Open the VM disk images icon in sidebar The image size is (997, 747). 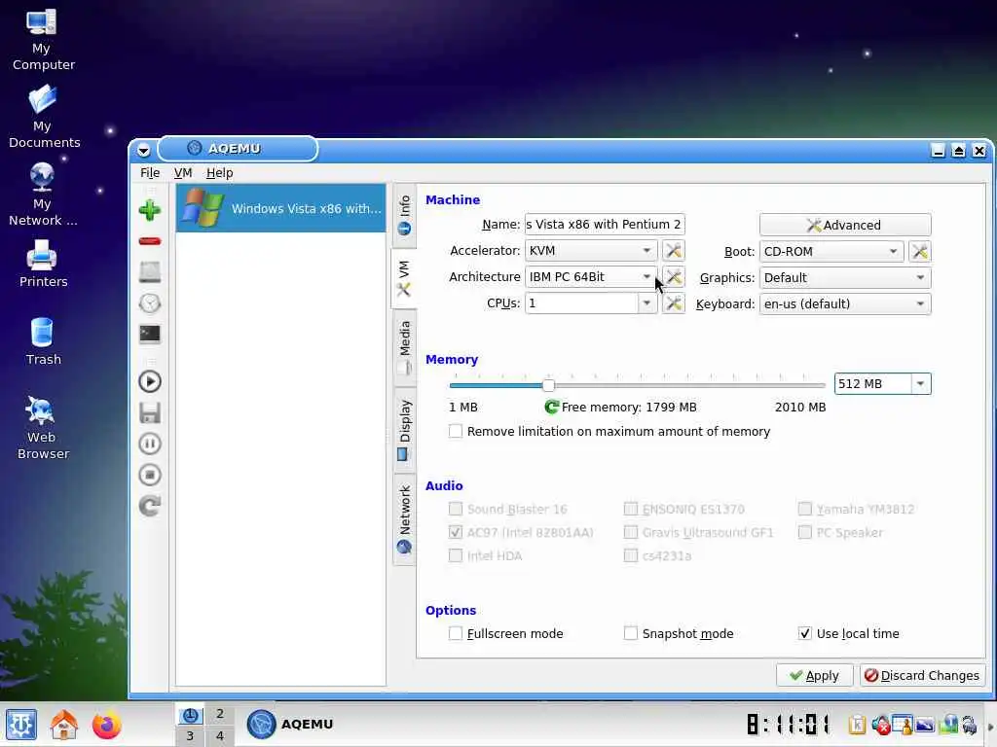click(x=149, y=272)
